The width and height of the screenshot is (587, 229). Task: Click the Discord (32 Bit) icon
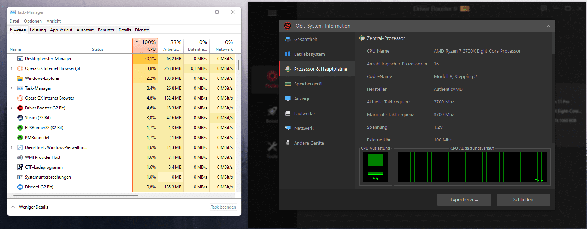[x=20, y=187]
